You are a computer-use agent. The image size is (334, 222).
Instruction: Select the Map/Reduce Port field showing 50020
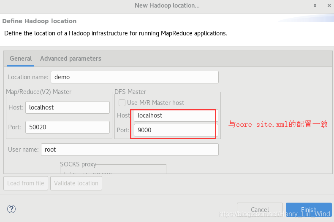click(68, 127)
